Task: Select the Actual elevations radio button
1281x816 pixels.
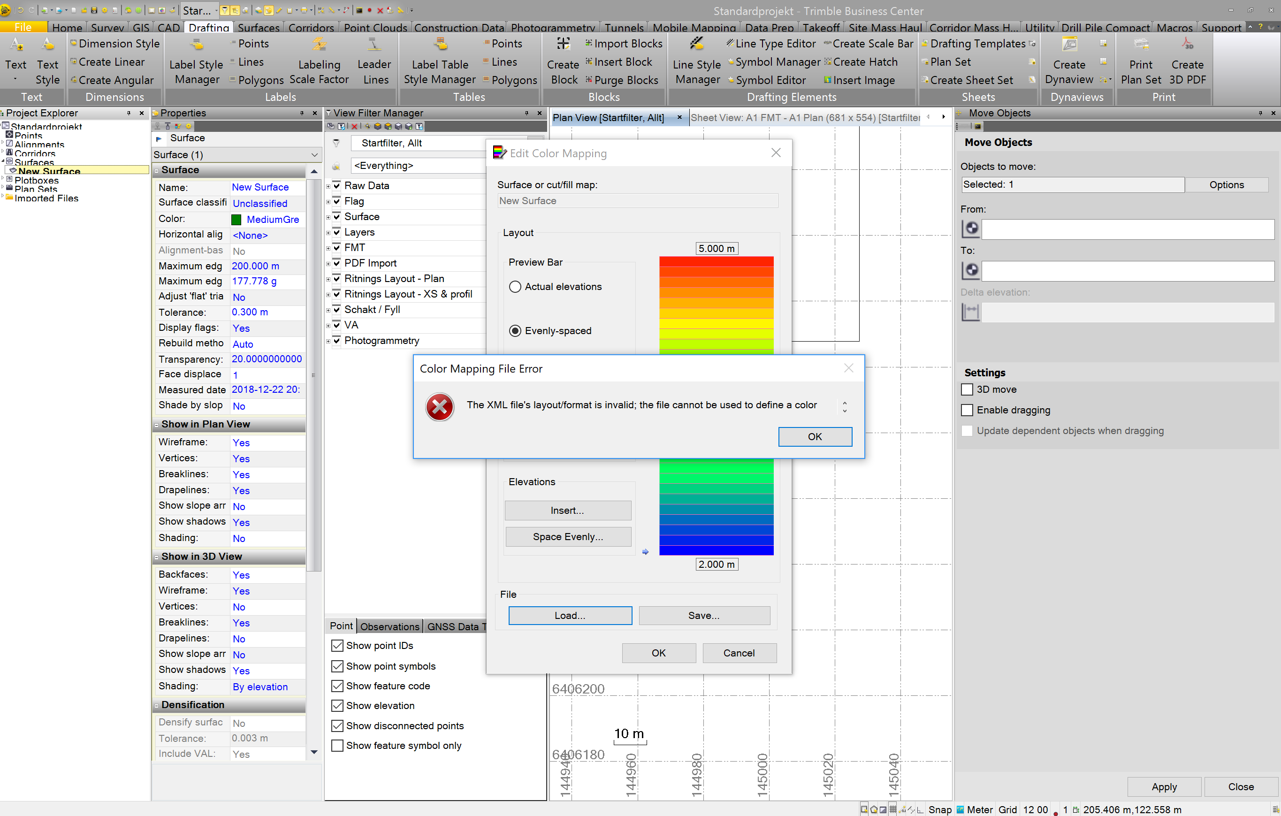Action: (514, 287)
